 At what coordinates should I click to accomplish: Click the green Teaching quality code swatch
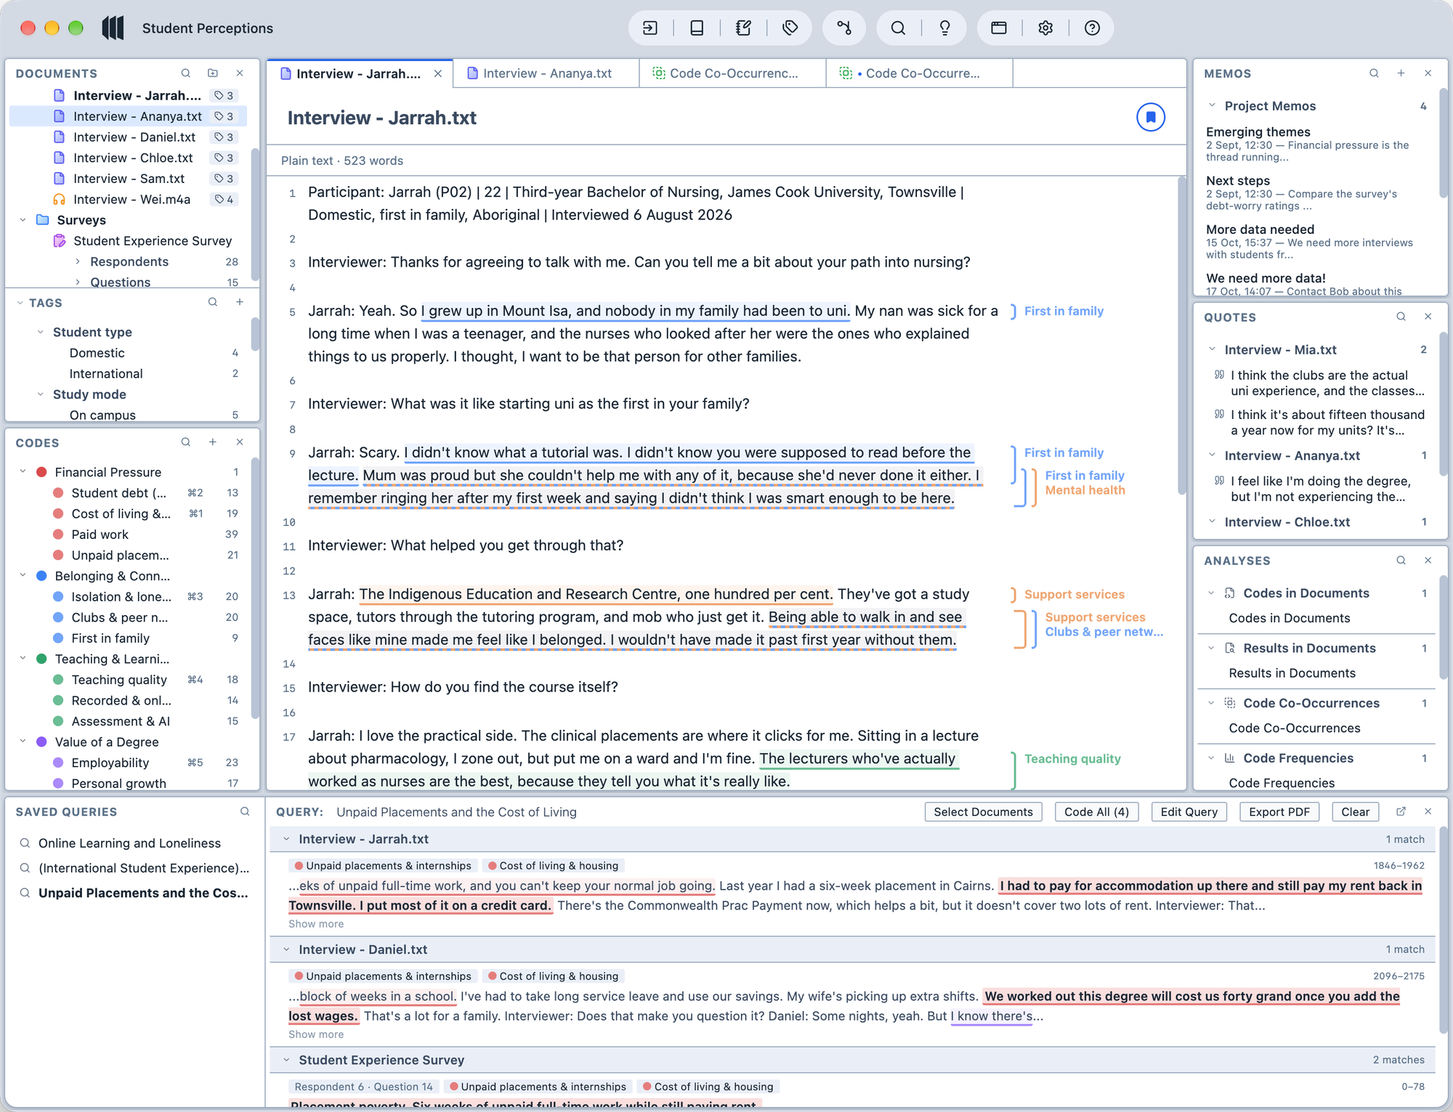coord(58,680)
